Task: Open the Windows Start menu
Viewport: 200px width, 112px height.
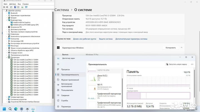Action: click(x=4, y=109)
